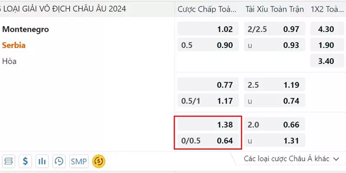Click the Montenegro team name
Screen dimensions: 346x173
[x=26, y=29]
